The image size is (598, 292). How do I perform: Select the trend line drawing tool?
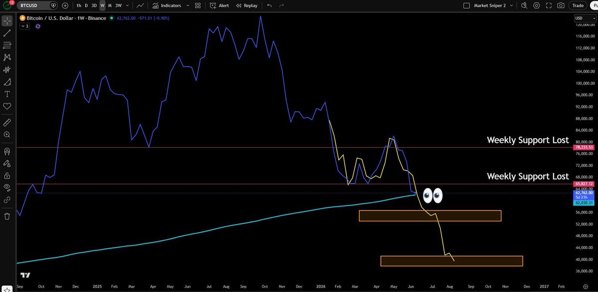click(x=7, y=33)
